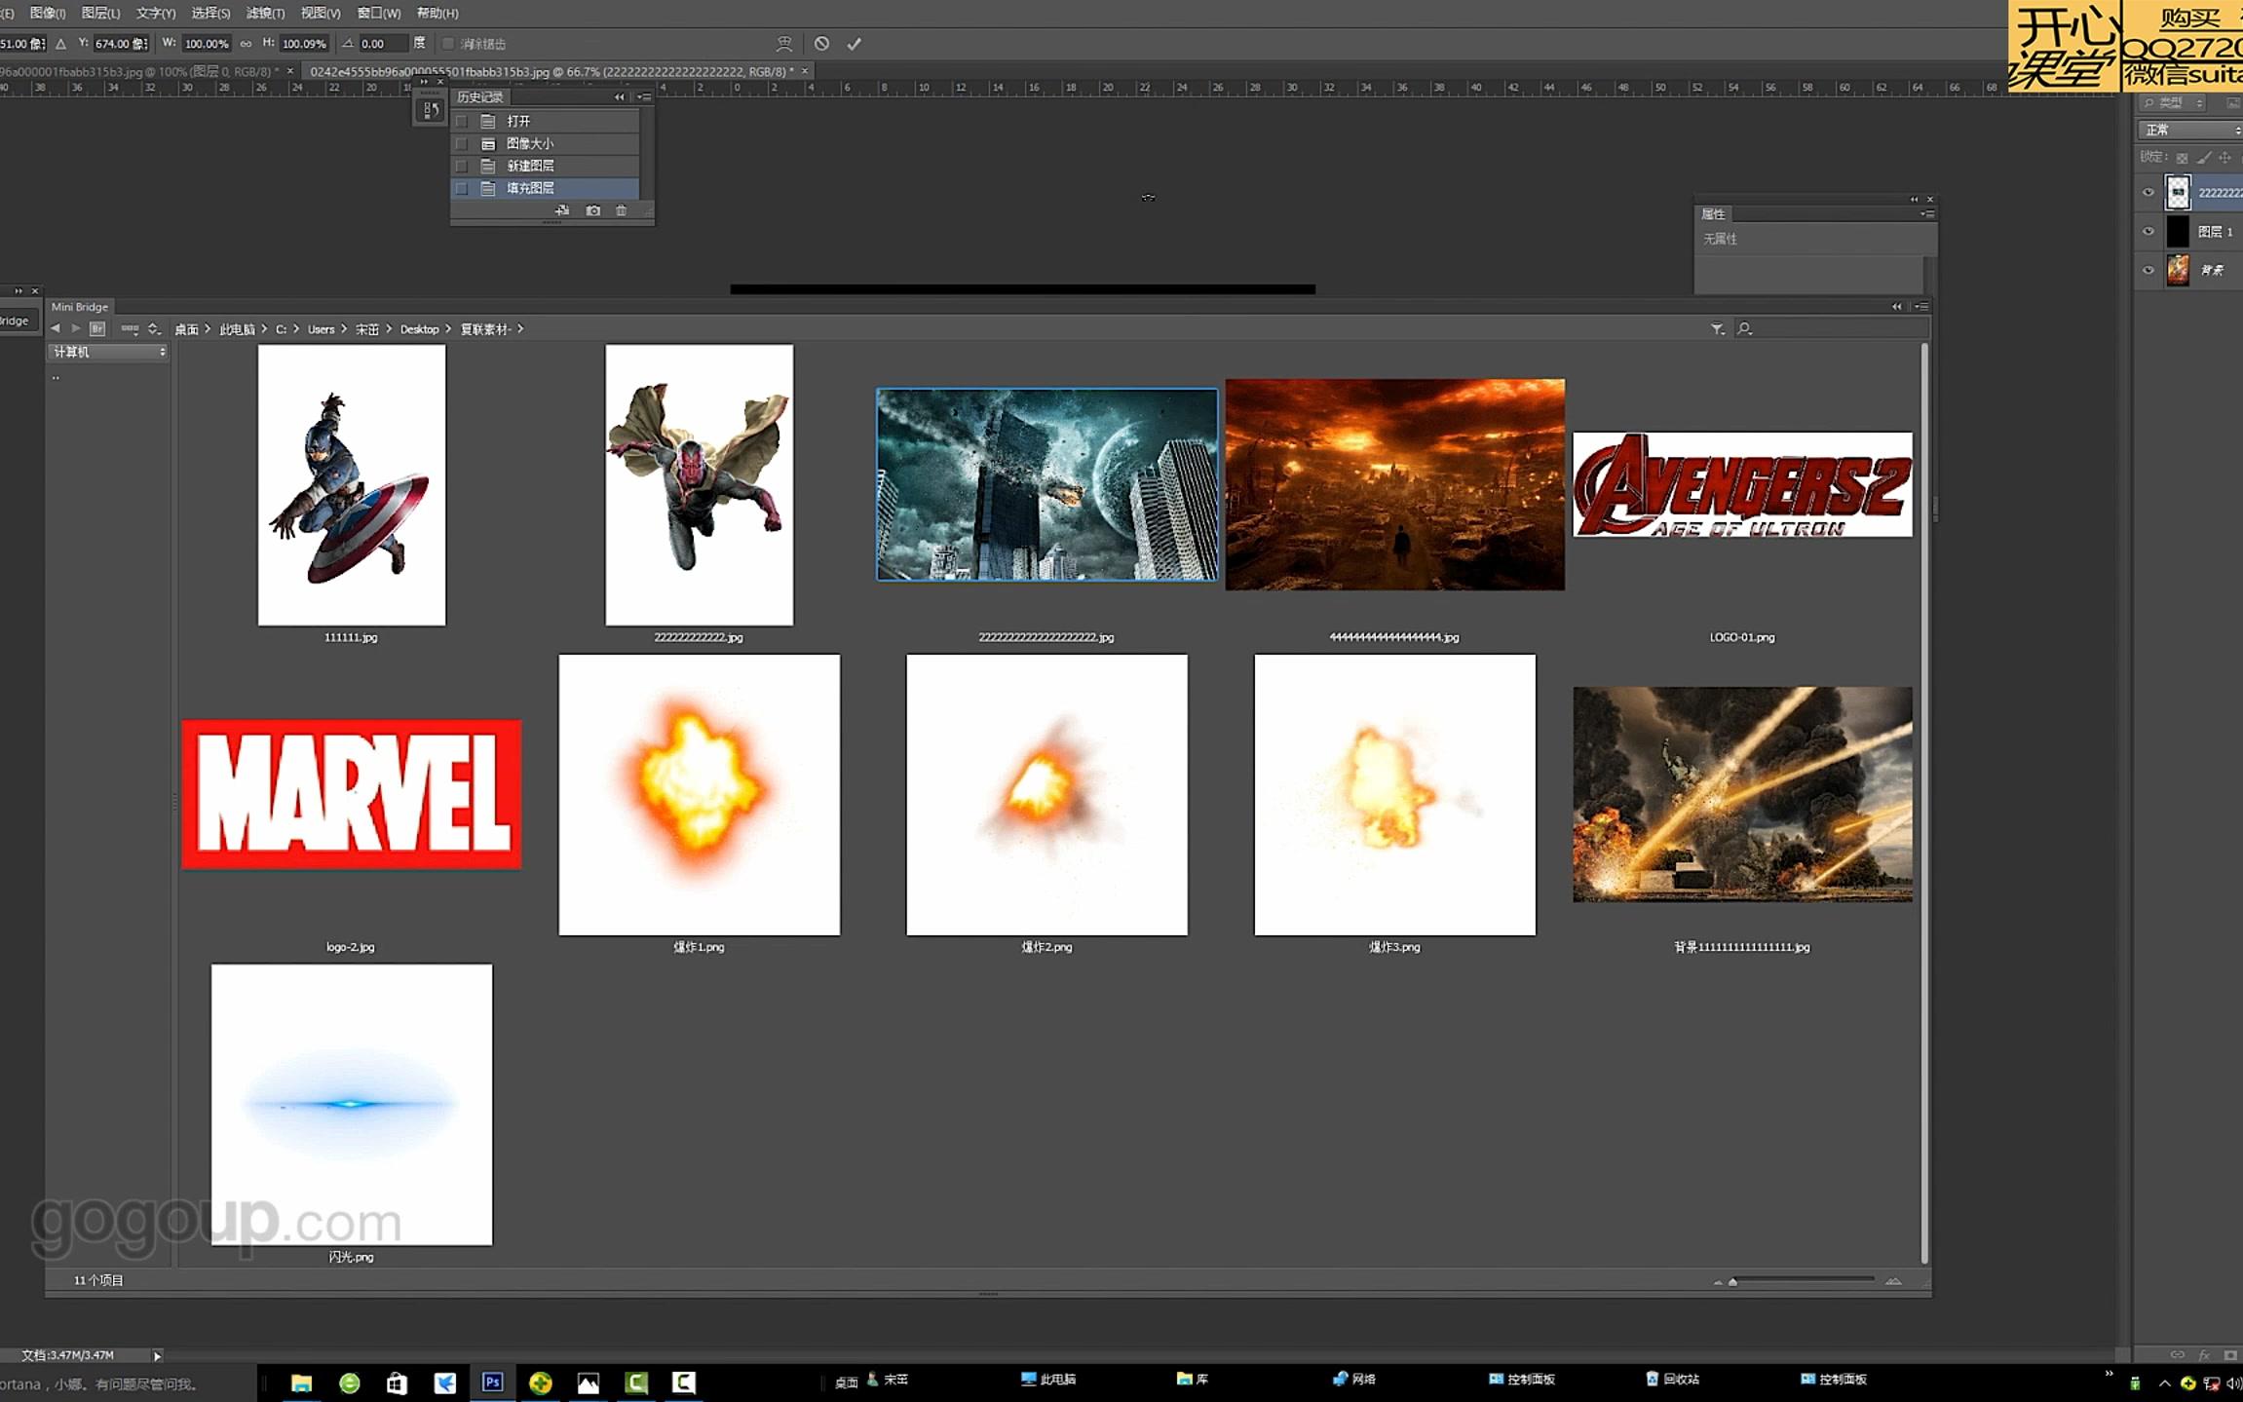Lock layer position icon in Layers panel
Viewport: 2243px width, 1402px height.
[2224, 158]
